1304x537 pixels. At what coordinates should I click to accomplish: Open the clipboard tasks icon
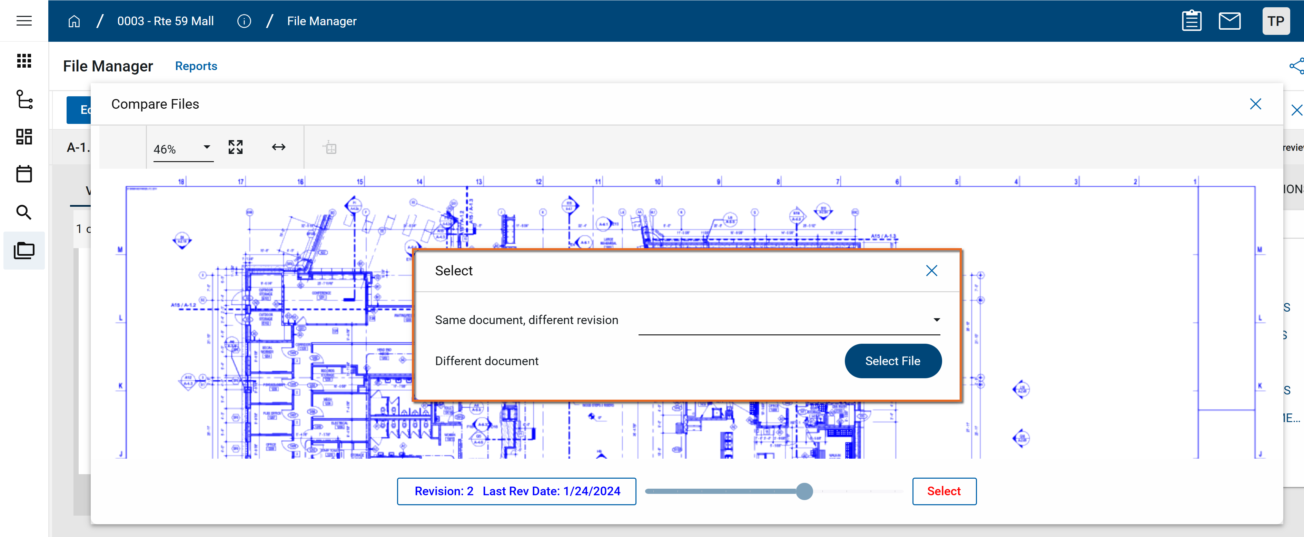(1191, 21)
